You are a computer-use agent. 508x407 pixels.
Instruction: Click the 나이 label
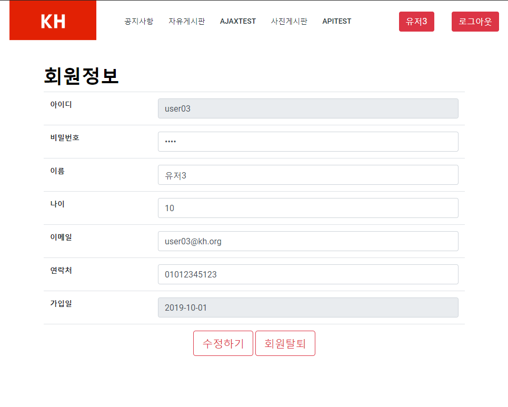(57, 204)
